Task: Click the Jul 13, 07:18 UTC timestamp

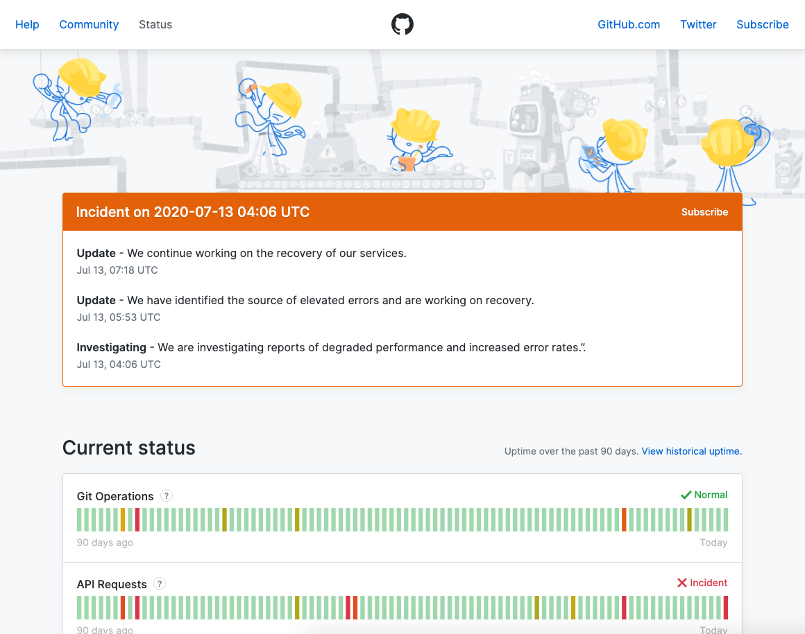Action: coord(117,270)
